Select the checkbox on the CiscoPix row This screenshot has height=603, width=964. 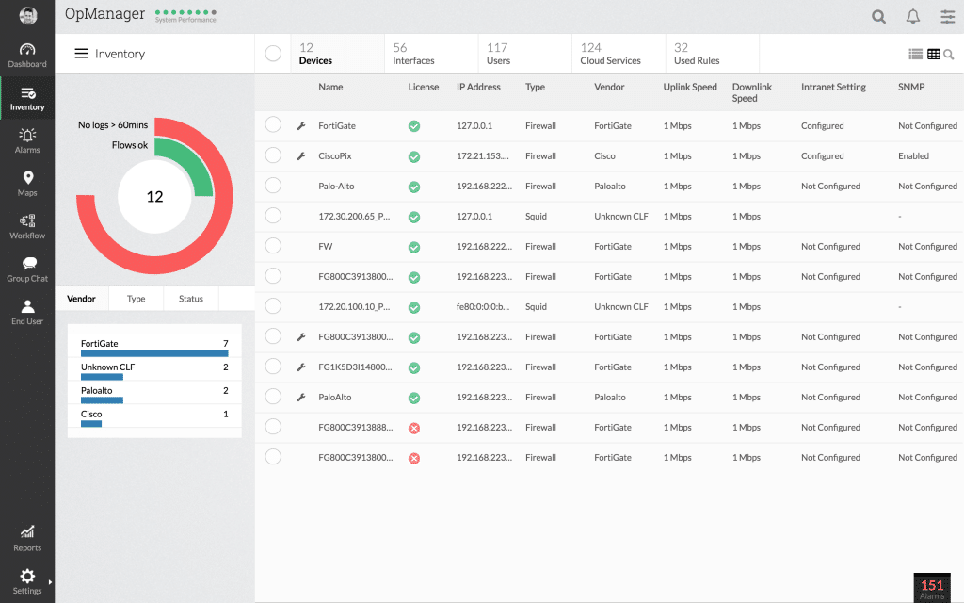click(273, 155)
